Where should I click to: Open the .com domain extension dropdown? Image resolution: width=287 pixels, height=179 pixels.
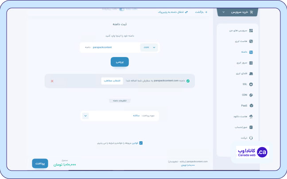click(149, 47)
